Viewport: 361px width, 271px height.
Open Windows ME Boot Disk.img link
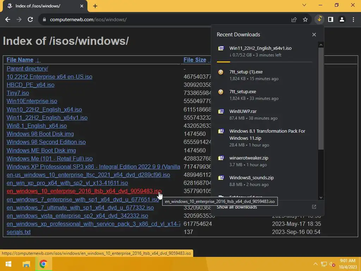pos(41,150)
